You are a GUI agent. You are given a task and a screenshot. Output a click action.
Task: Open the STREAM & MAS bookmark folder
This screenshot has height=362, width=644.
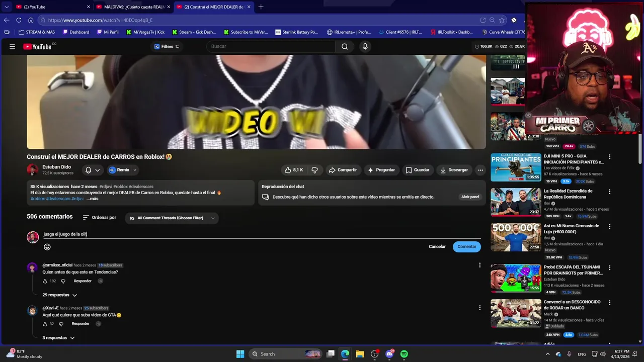click(37, 32)
